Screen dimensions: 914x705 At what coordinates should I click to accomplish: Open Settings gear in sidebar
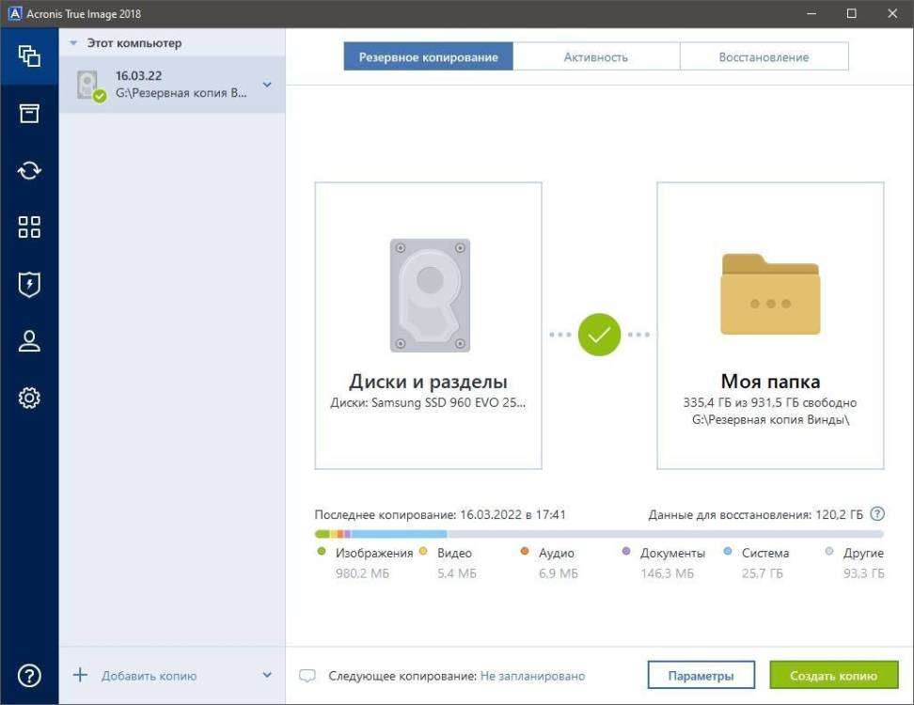(x=29, y=399)
